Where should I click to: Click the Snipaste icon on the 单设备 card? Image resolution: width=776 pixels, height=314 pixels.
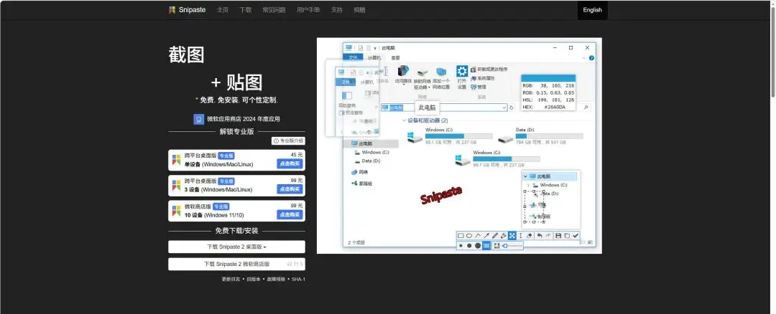pos(176,160)
